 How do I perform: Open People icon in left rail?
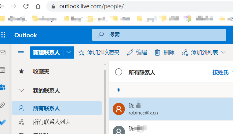click(x=2, y=87)
